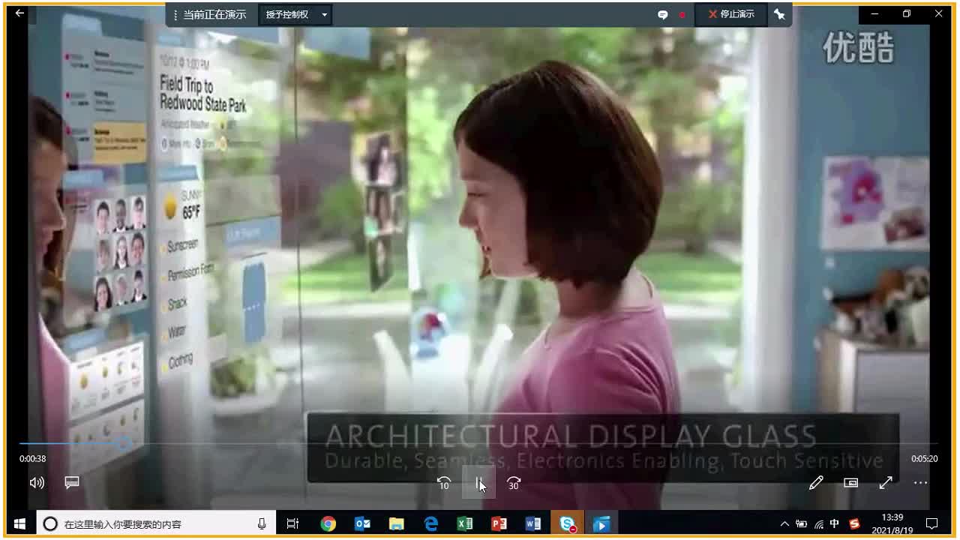Switch to mini view mode

[851, 483]
